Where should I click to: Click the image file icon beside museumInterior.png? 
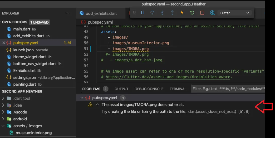[x=11, y=133]
